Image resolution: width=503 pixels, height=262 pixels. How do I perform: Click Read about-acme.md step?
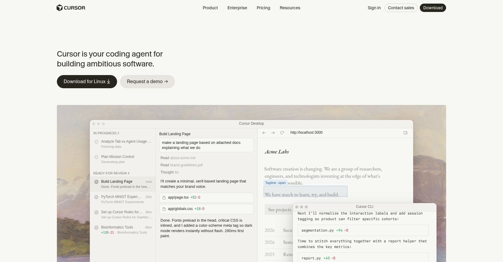click(178, 158)
